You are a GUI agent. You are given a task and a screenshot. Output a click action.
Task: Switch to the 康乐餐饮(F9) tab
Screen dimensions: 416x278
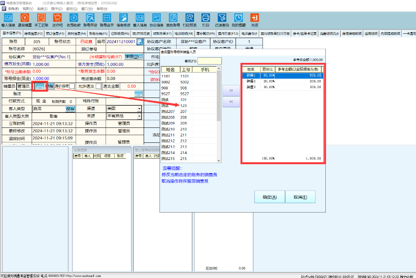205,34
